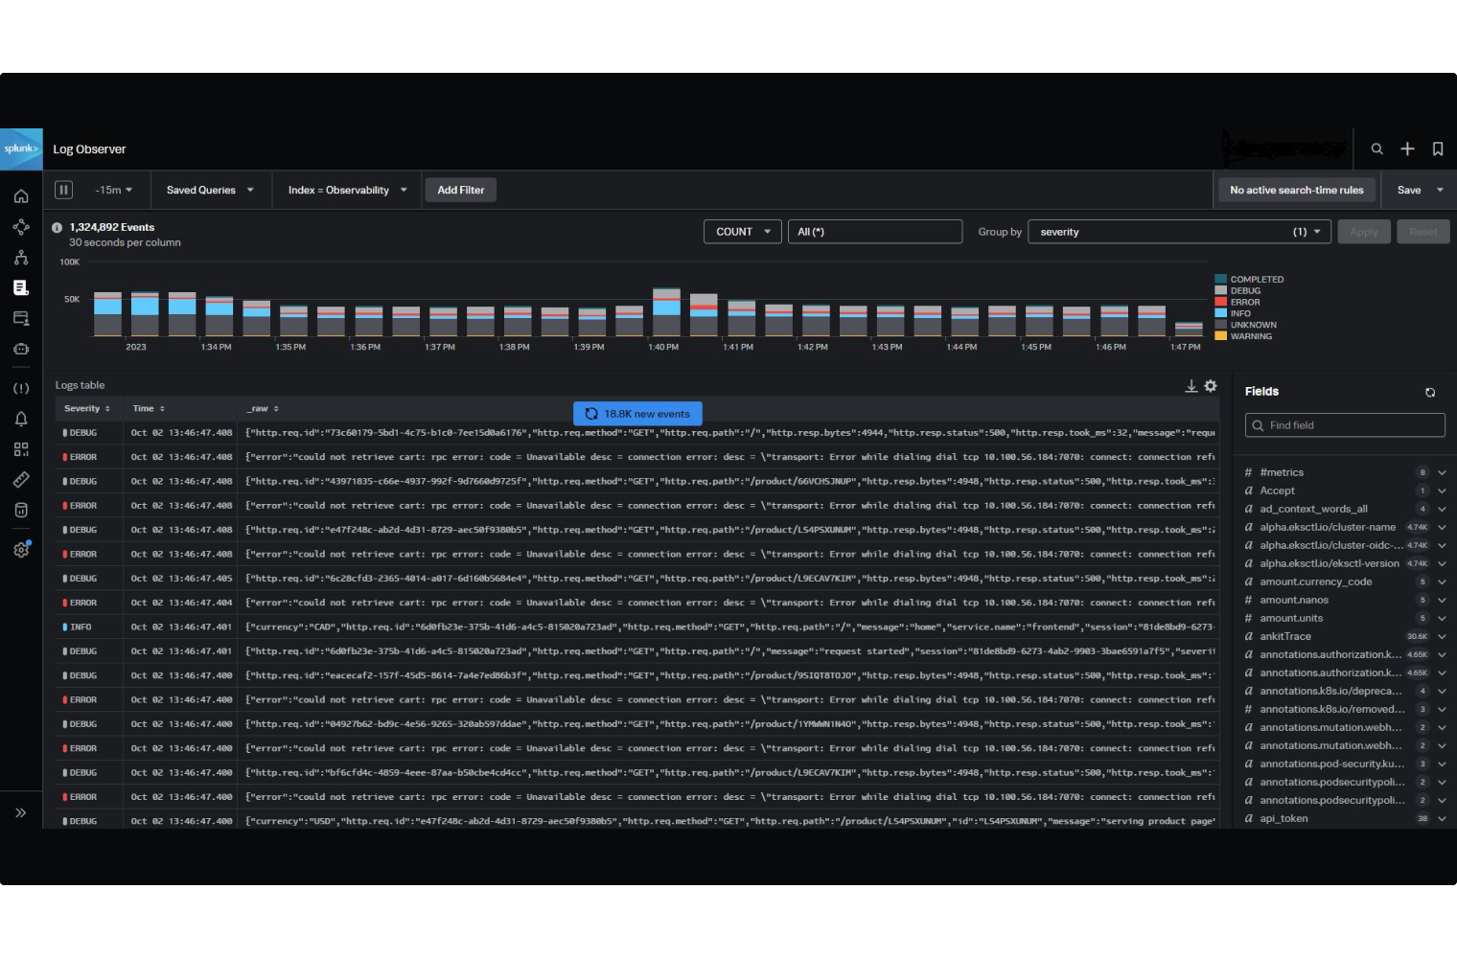Open the Alerts bell icon in the sidebar

click(x=21, y=418)
